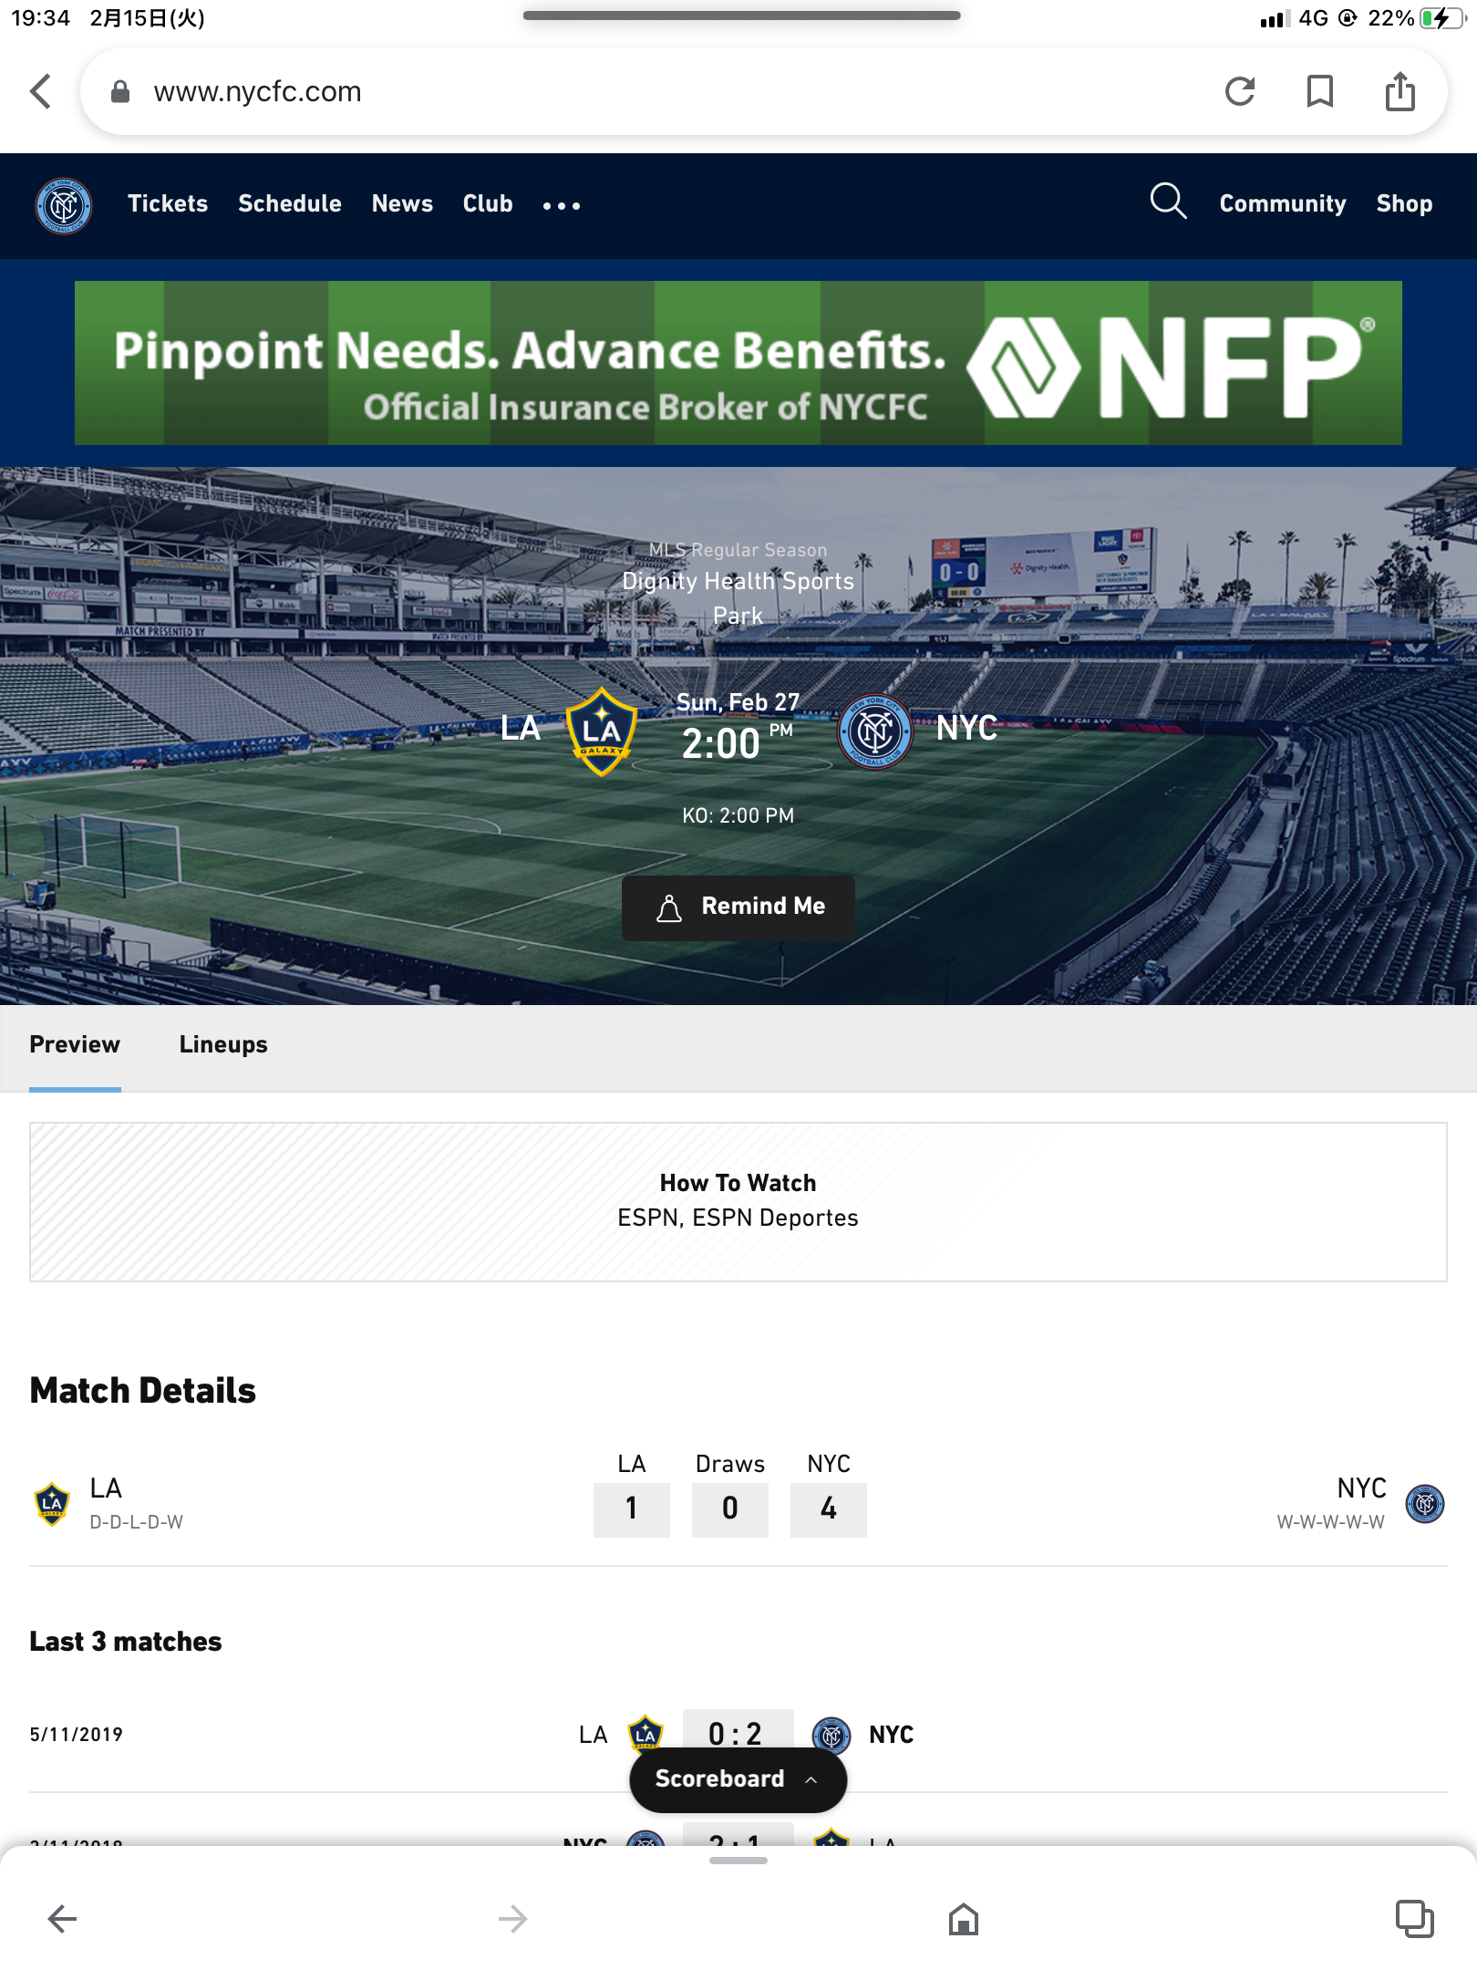Tap the address bar URL field

638,91
